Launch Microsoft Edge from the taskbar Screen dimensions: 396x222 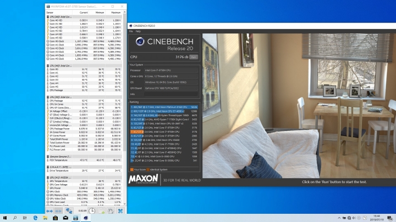click(35, 218)
